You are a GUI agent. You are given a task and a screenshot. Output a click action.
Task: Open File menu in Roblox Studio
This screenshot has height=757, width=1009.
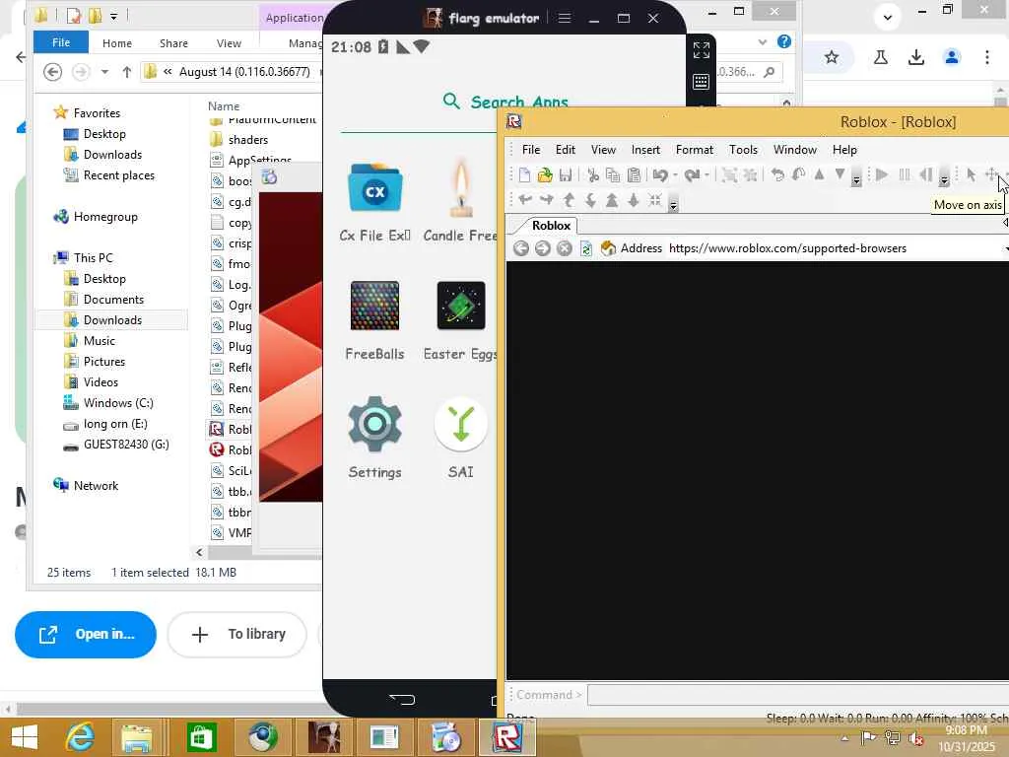click(x=531, y=150)
